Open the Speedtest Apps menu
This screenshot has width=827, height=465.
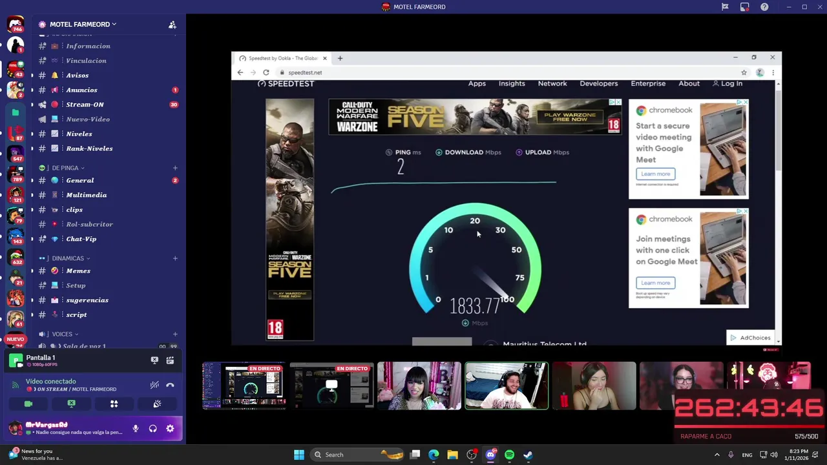pos(477,83)
